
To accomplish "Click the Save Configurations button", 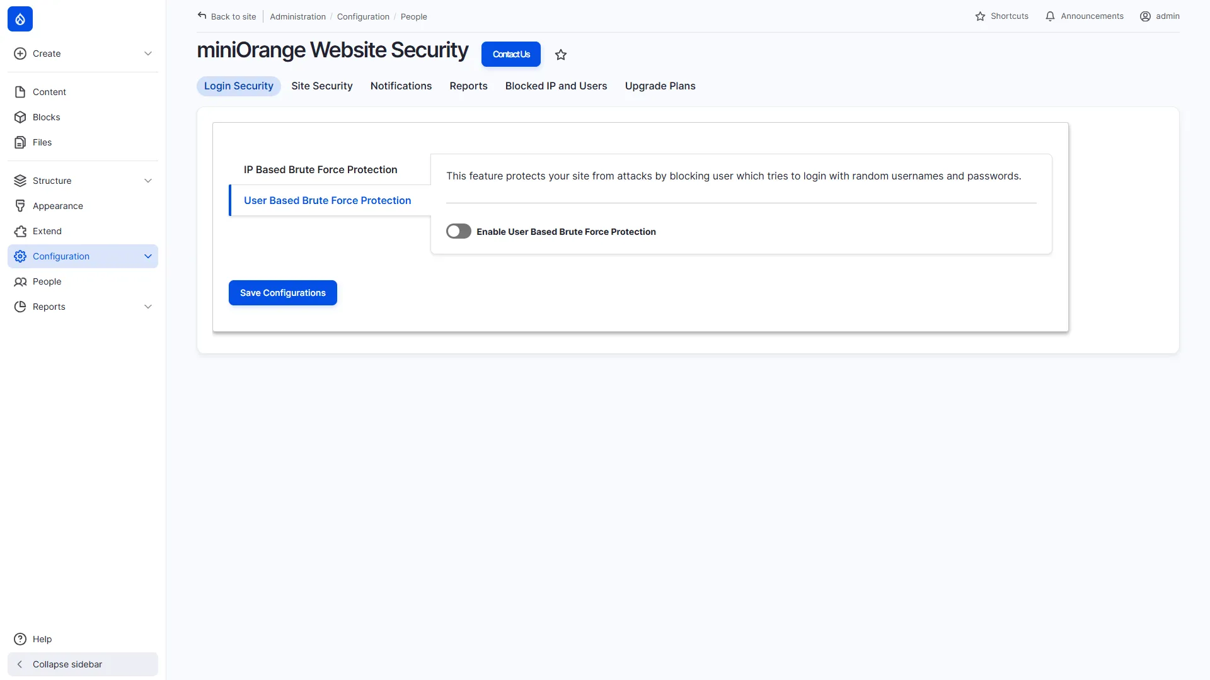I will (x=283, y=293).
